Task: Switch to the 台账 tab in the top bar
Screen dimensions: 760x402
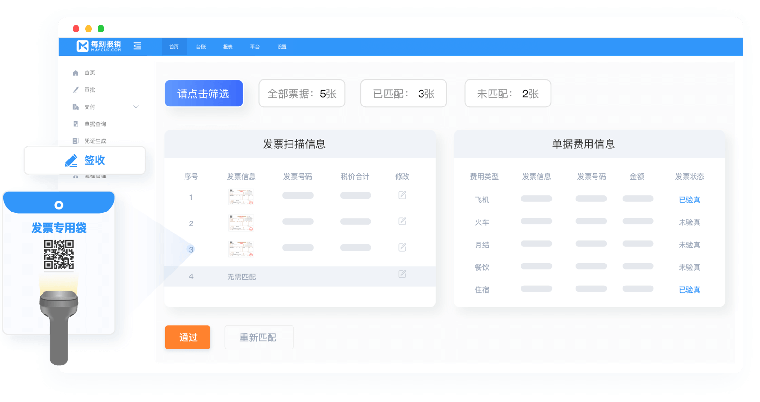Action: click(x=201, y=47)
